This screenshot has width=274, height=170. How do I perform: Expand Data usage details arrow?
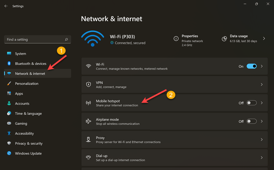264,38
